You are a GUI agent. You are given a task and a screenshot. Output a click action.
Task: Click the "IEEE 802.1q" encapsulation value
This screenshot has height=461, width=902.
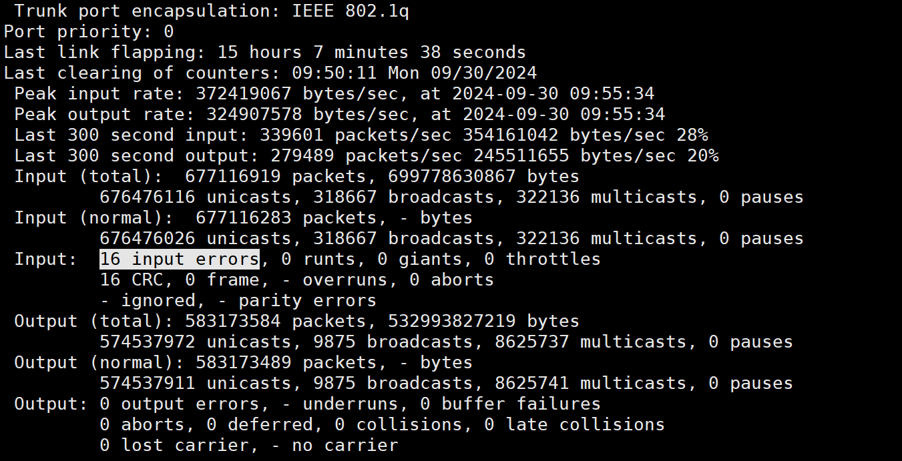(350, 11)
